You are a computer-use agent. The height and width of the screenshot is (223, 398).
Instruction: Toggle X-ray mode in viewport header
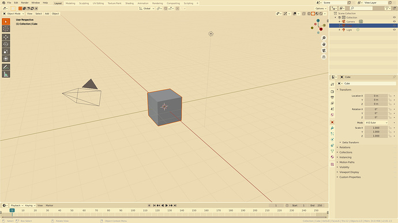[x=304, y=14]
